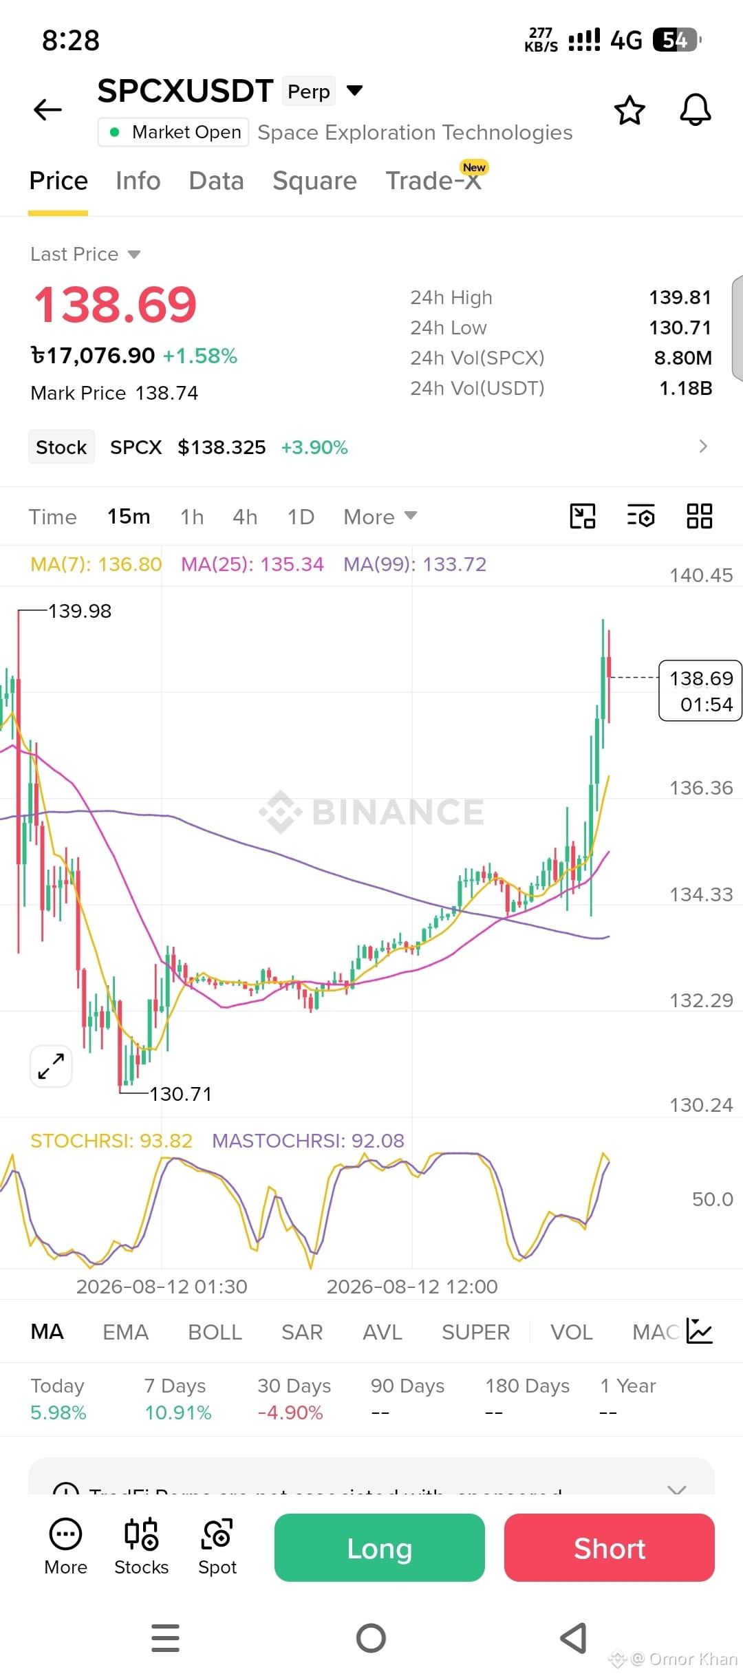Tap the MA(25) 135.34 legend
Image resolution: width=743 pixels, height=1676 pixels.
tap(252, 564)
